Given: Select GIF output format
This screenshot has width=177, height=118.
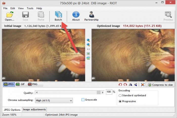Looking at the screenshot, I should click(20, 84).
